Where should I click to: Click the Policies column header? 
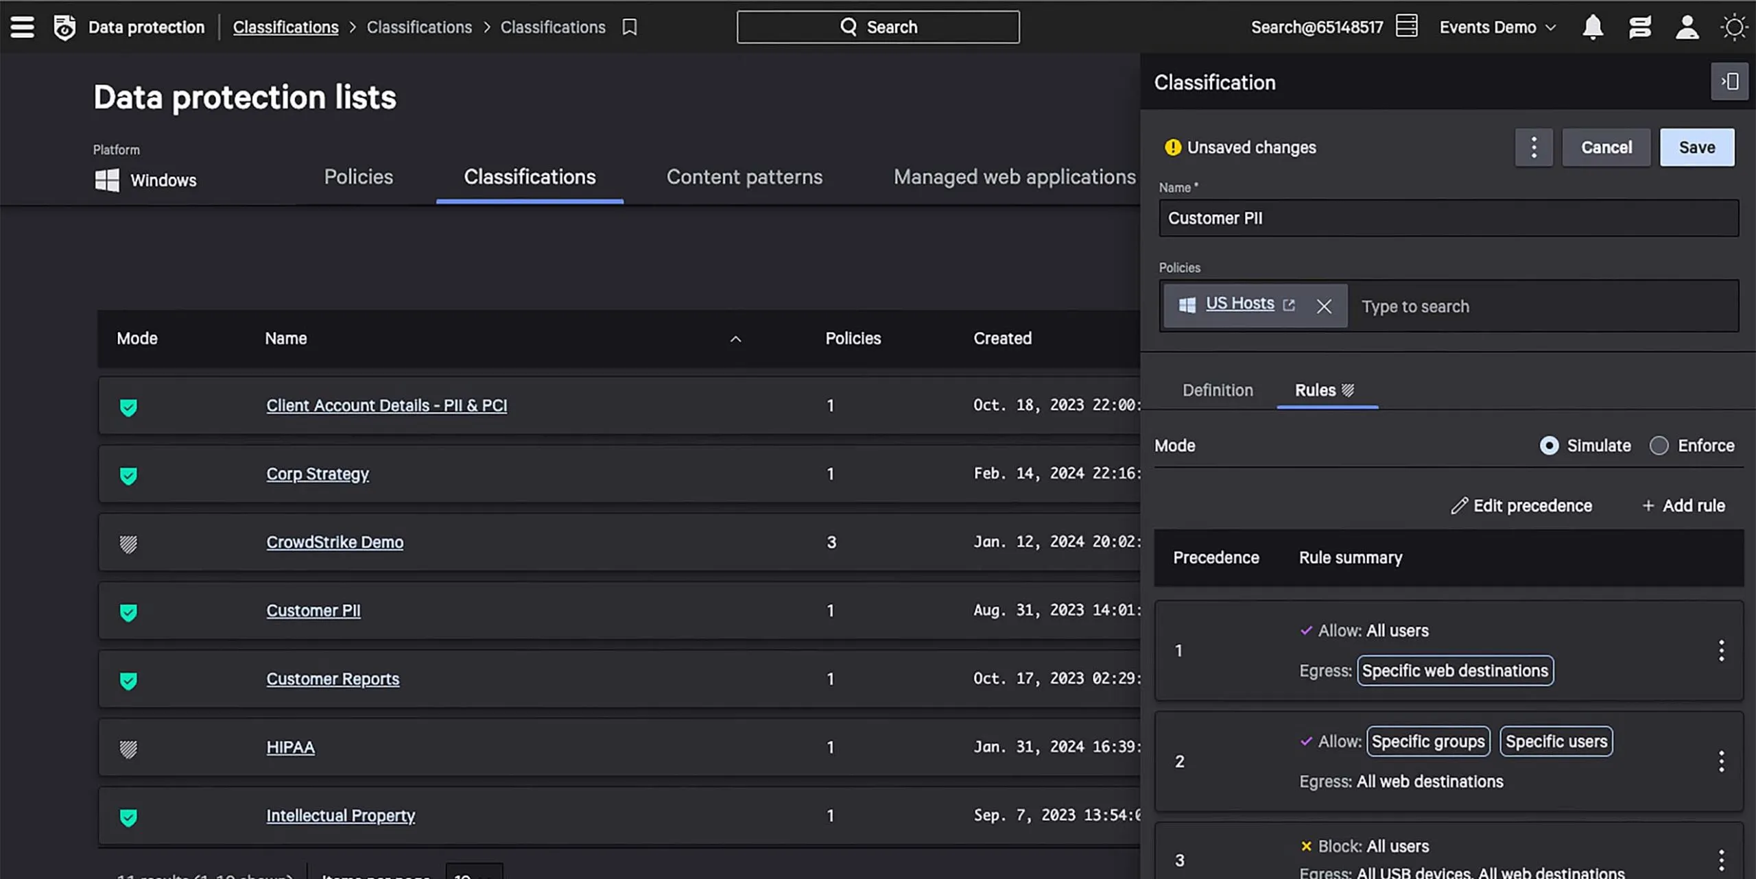(853, 338)
